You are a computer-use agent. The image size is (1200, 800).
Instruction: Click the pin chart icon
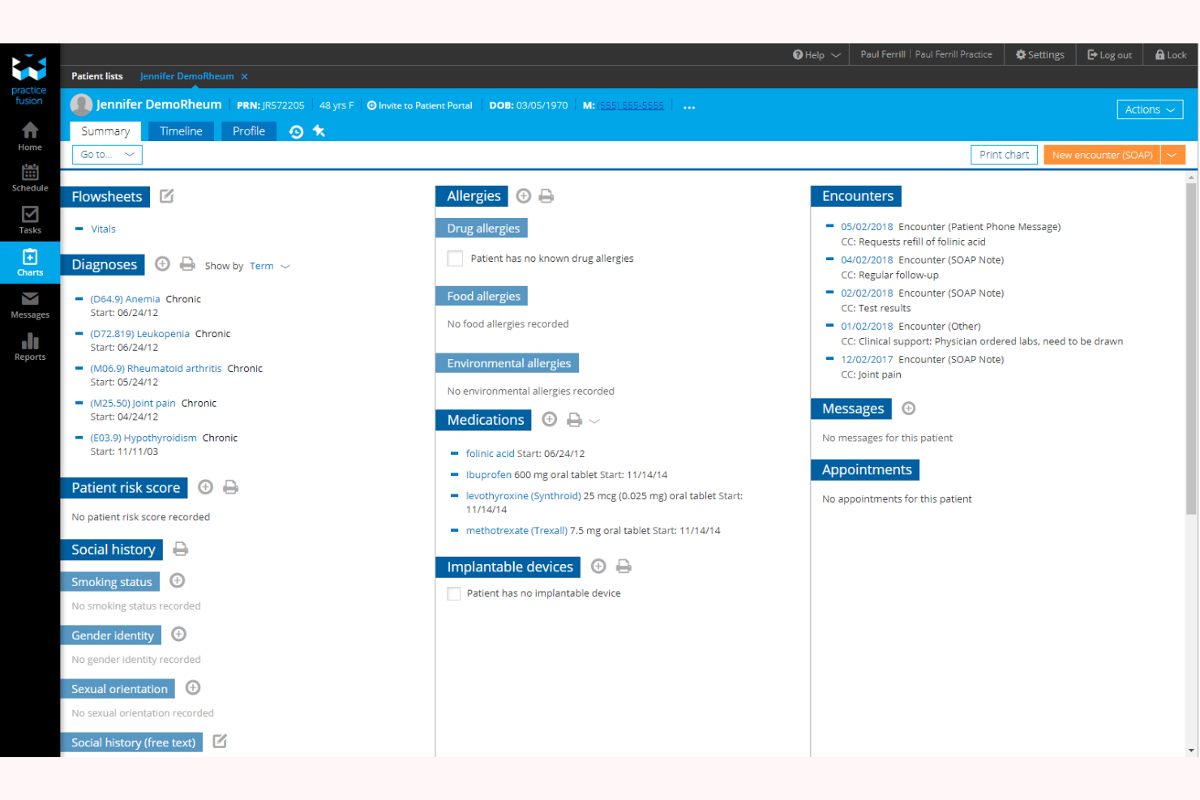tap(319, 130)
